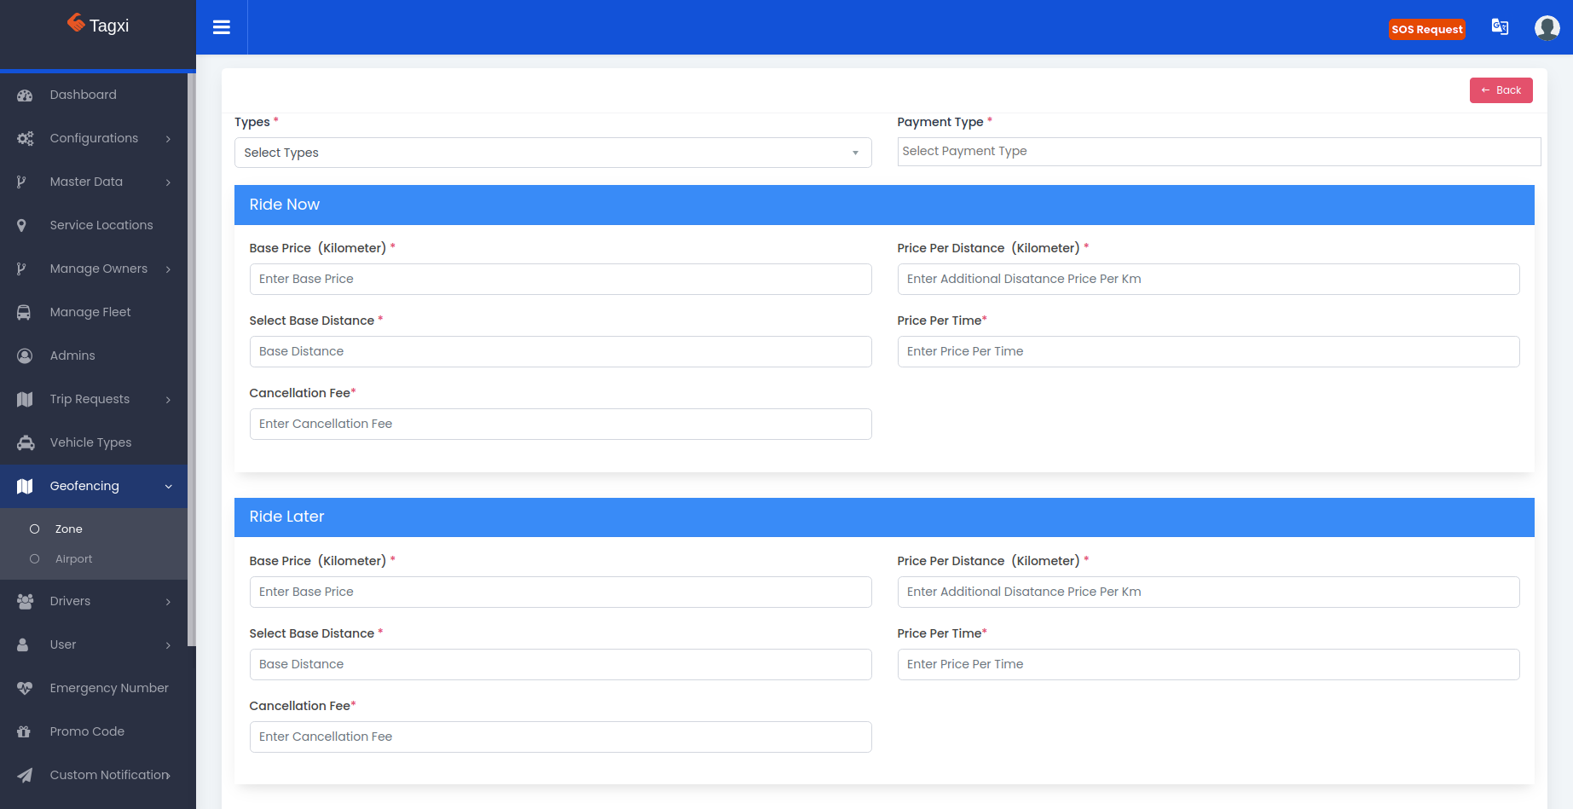Select the Zone radio circle
Image resolution: width=1573 pixels, height=809 pixels.
coord(35,529)
